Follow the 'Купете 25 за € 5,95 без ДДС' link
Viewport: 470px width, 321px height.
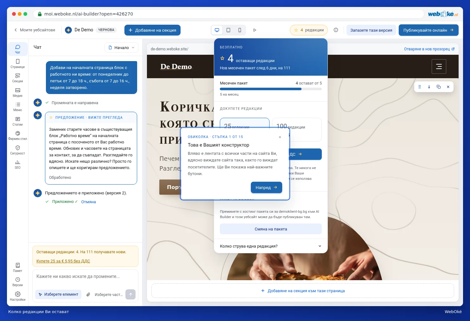point(63,261)
